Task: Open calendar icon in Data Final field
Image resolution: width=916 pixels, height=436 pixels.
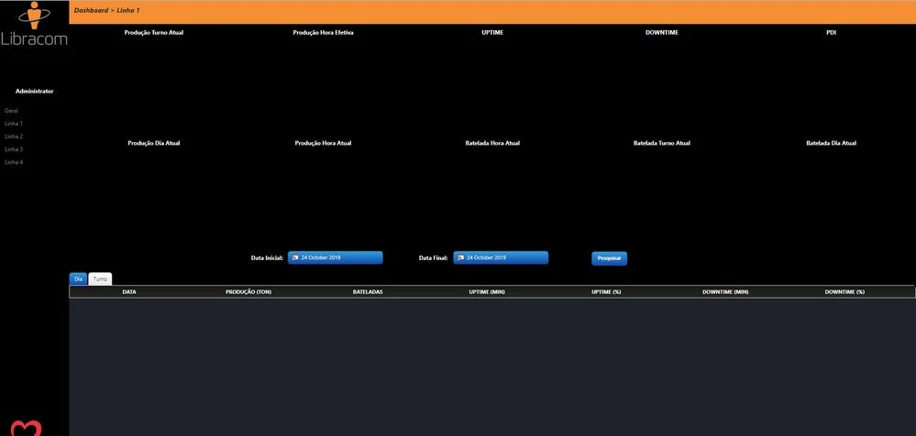Action: point(460,257)
